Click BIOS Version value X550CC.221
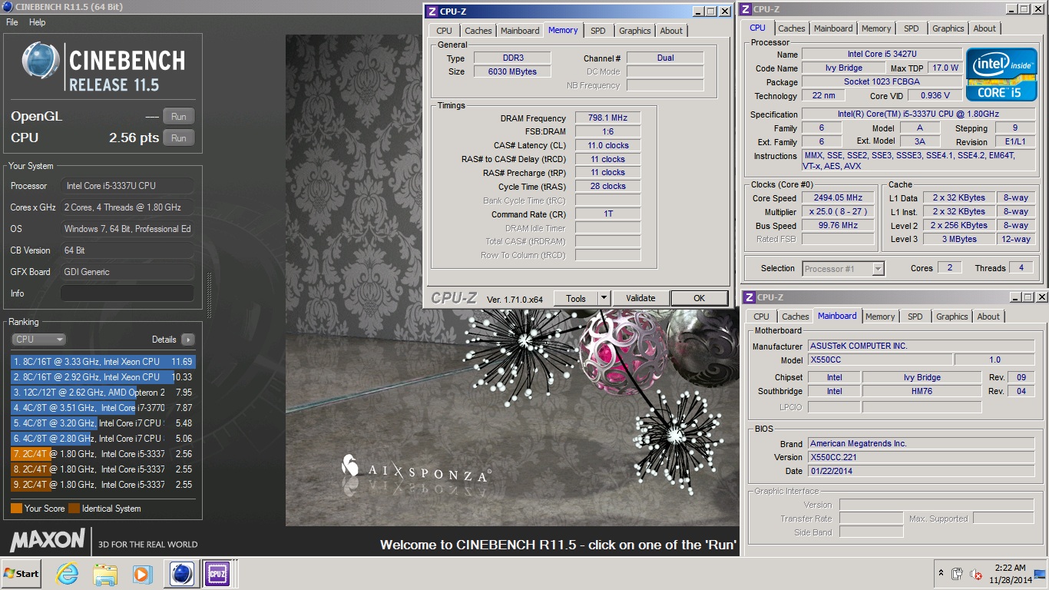 coord(921,457)
